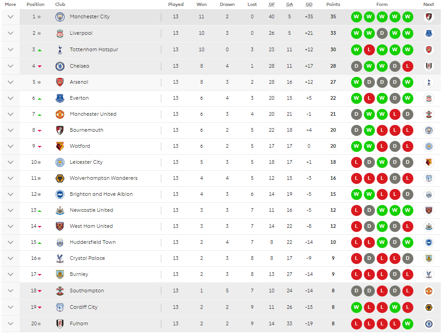The width and height of the screenshot is (444, 334).
Task: Open Fulham's next opponent Chelsea badge
Action: point(429,323)
